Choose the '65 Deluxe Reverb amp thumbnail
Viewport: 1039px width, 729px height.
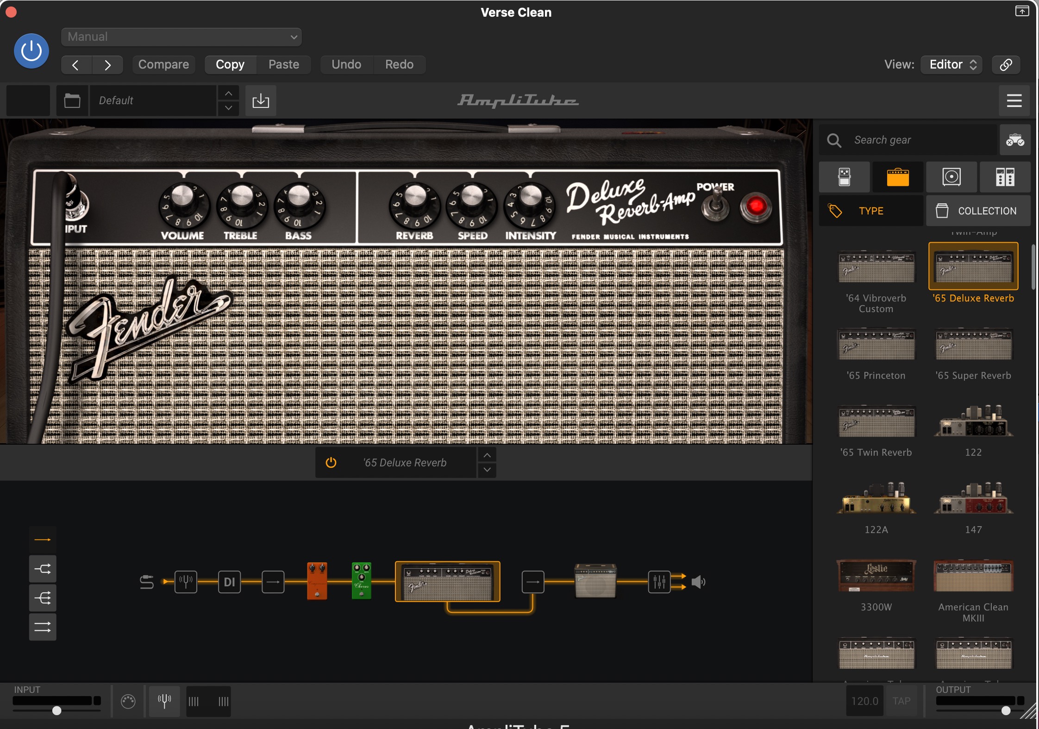(973, 266)
